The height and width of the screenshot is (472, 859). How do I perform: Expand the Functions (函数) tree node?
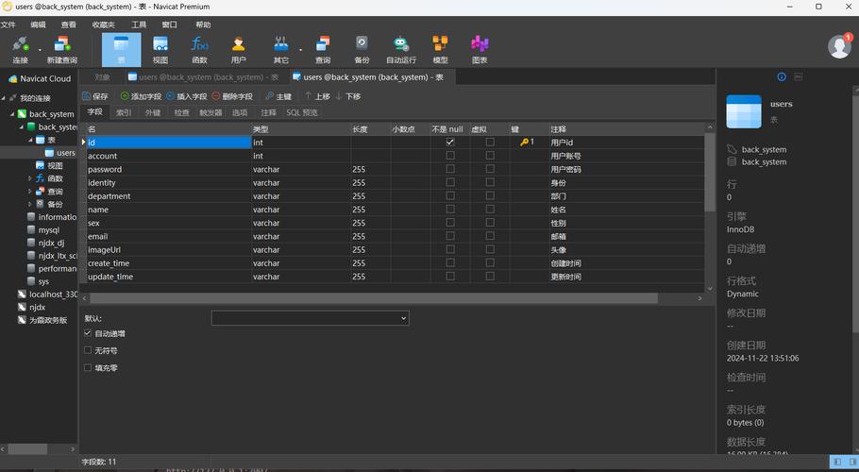point(30,178)
